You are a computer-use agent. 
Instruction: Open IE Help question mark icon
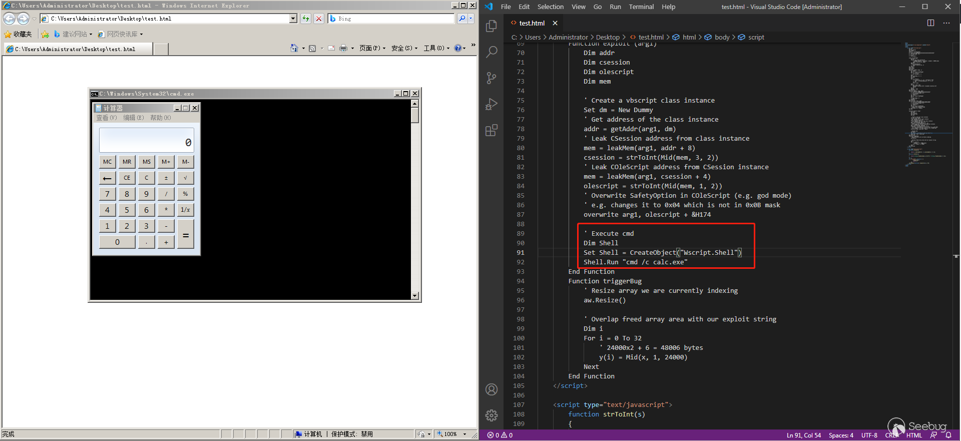coord(457,48)
